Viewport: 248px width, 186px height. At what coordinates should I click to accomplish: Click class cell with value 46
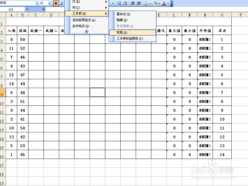23,57
